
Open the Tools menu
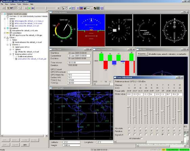click(19, 4)
